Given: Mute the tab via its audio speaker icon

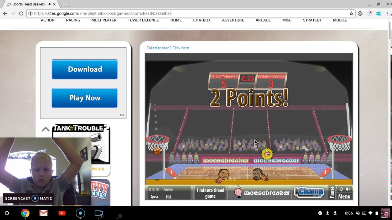Looking at the screenshot, I should 50,4.
